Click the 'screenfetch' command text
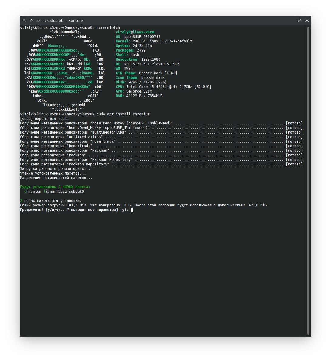The image size is (331, 360). coord(108,28)
